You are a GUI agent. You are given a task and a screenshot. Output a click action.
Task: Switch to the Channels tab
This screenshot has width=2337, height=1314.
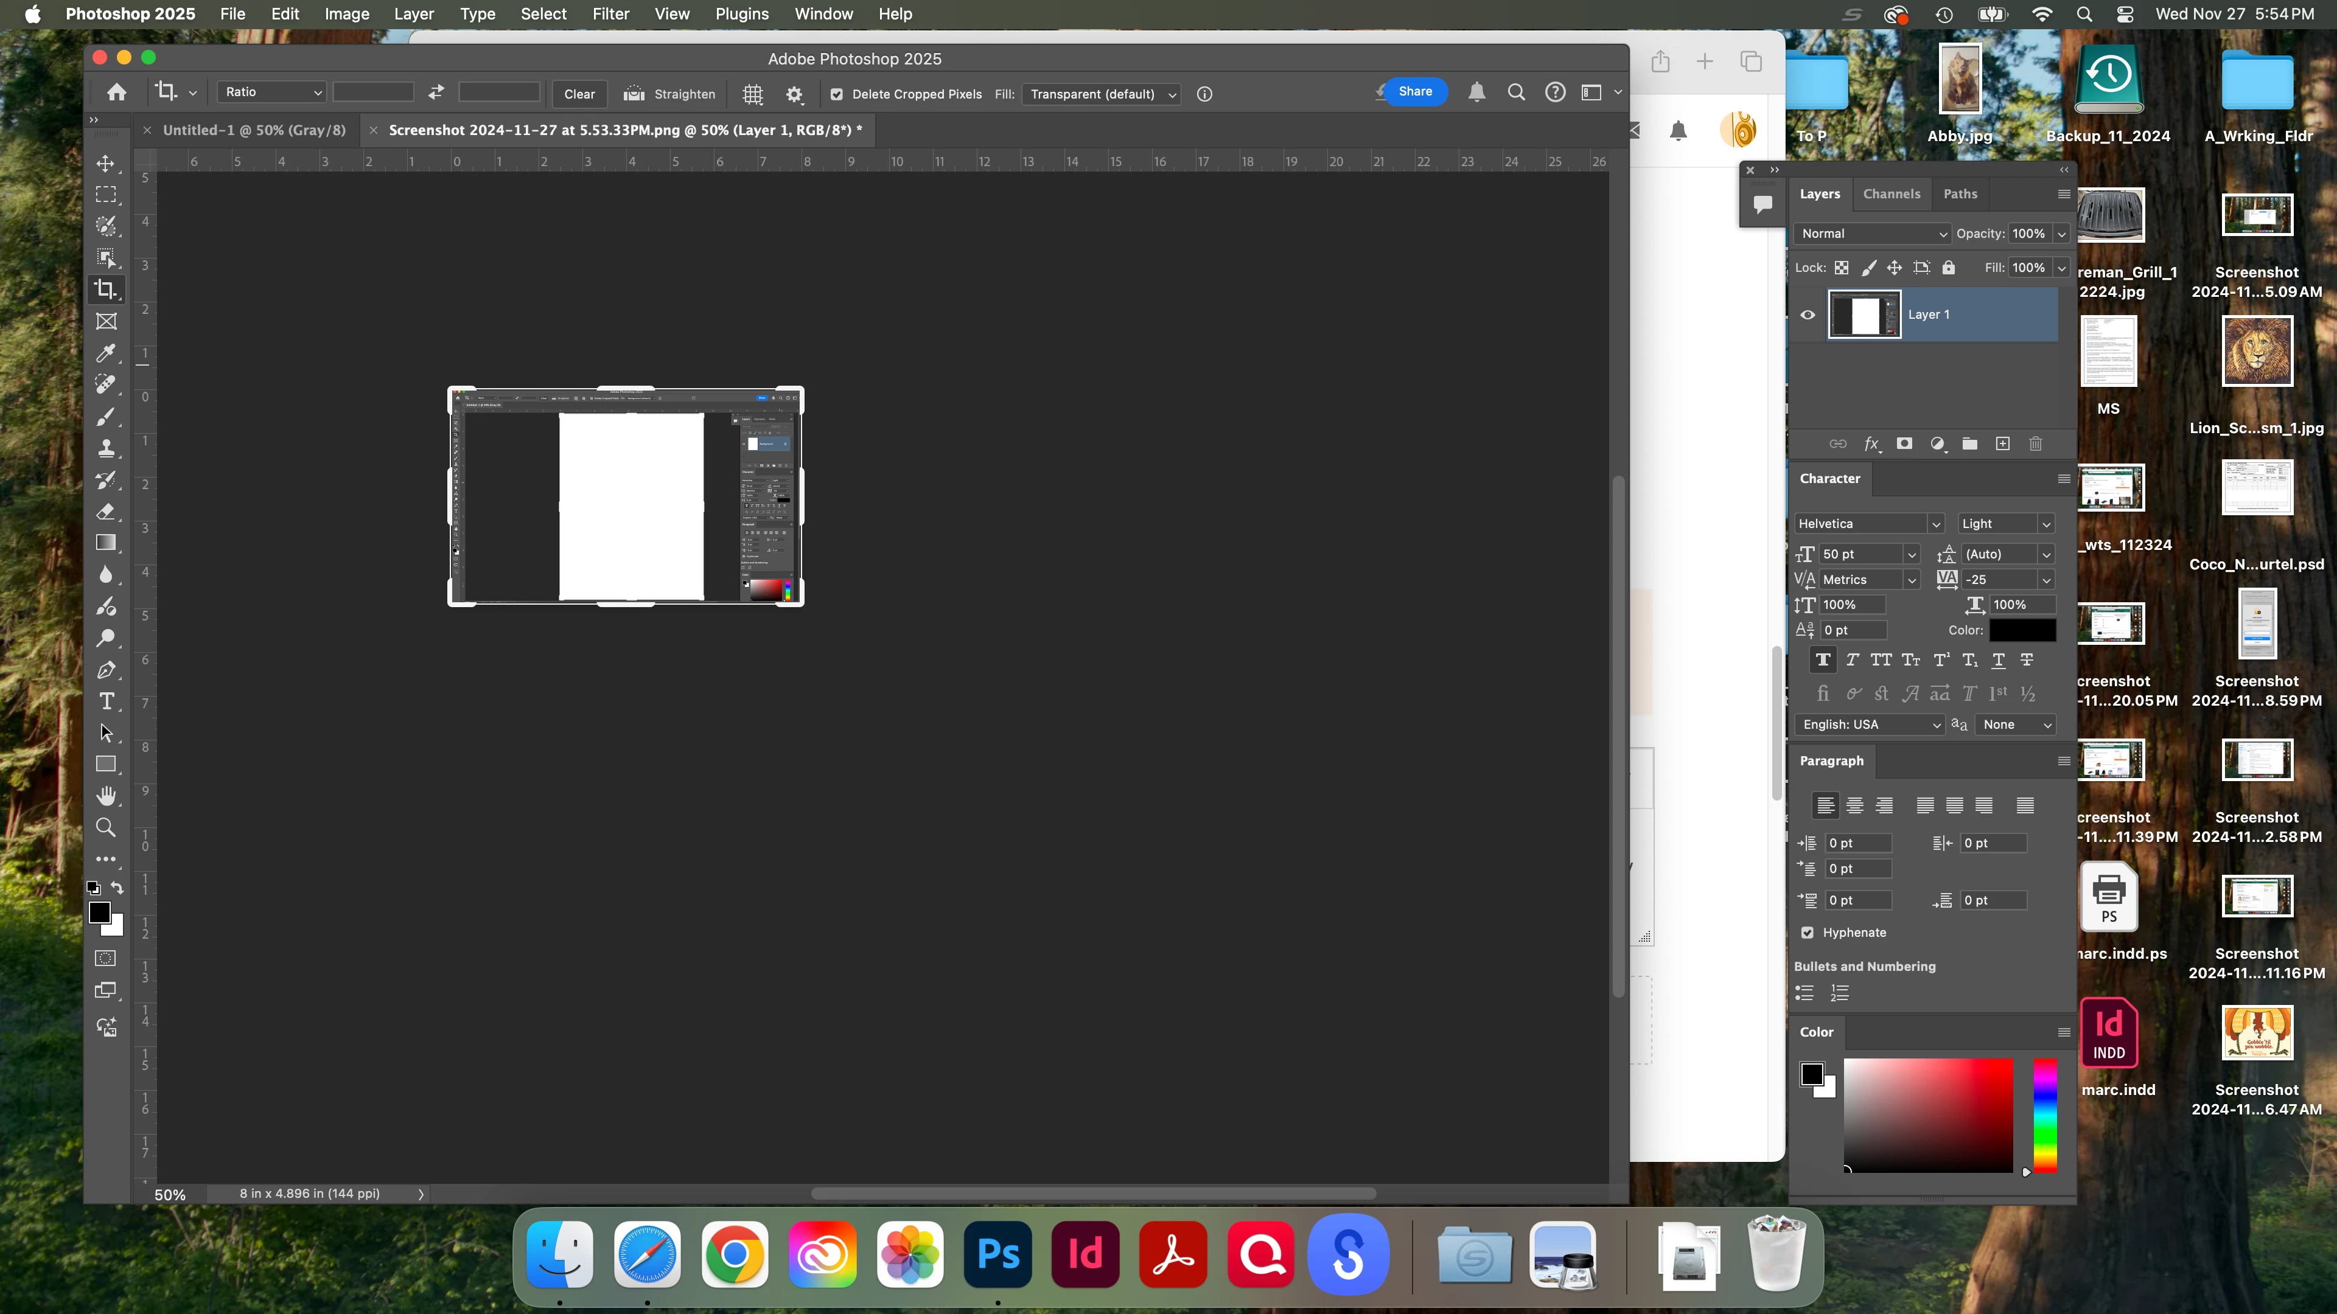pos(1891,194)
